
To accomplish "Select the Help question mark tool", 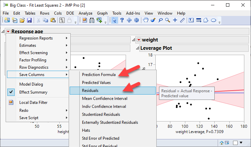I will click(x=122, y=20).
